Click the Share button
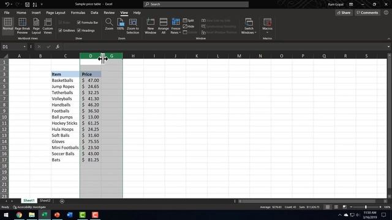The height and width of the screenshot is (220, 392). pos(344,13)
